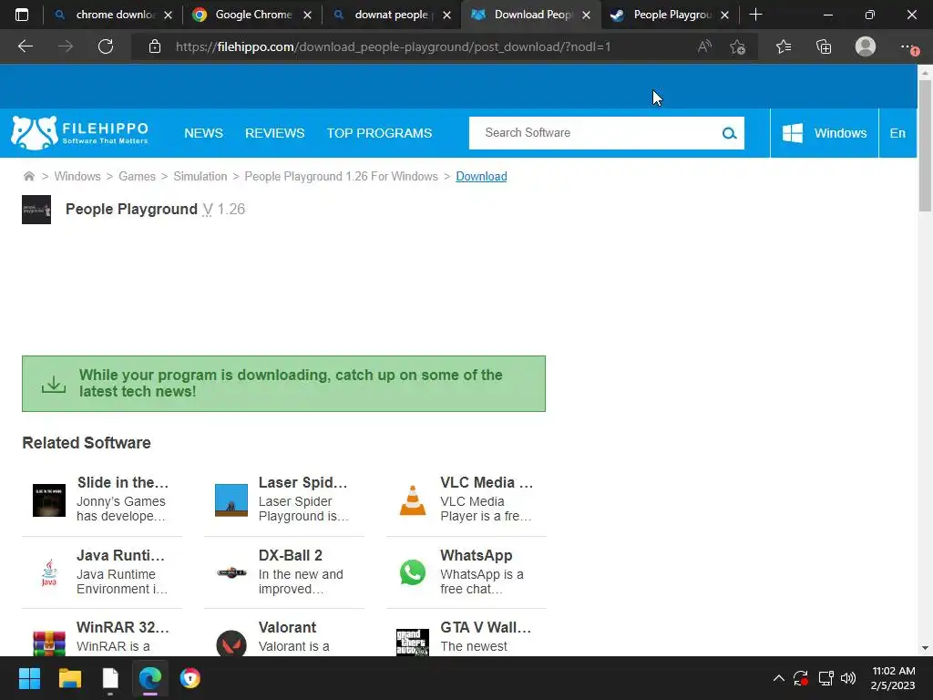Open the Java Runti... title link
Image resolution: width=933 pixels, height=700 pixels.
point(121,555)
